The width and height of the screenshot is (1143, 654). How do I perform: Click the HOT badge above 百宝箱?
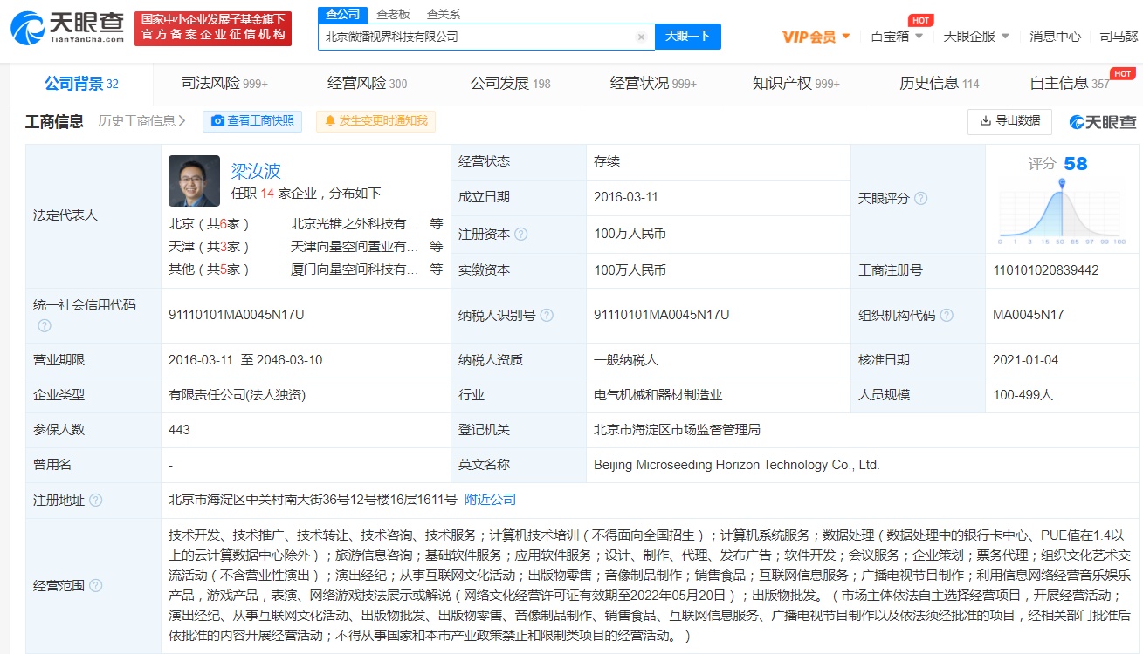click(x=919, y=20)
